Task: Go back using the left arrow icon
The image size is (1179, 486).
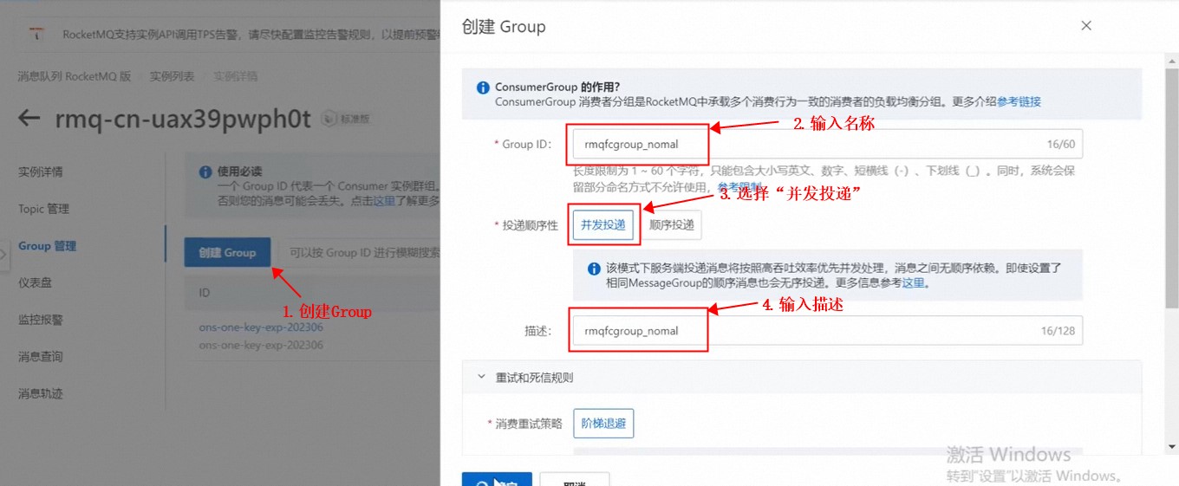Action: coord(29,118)
